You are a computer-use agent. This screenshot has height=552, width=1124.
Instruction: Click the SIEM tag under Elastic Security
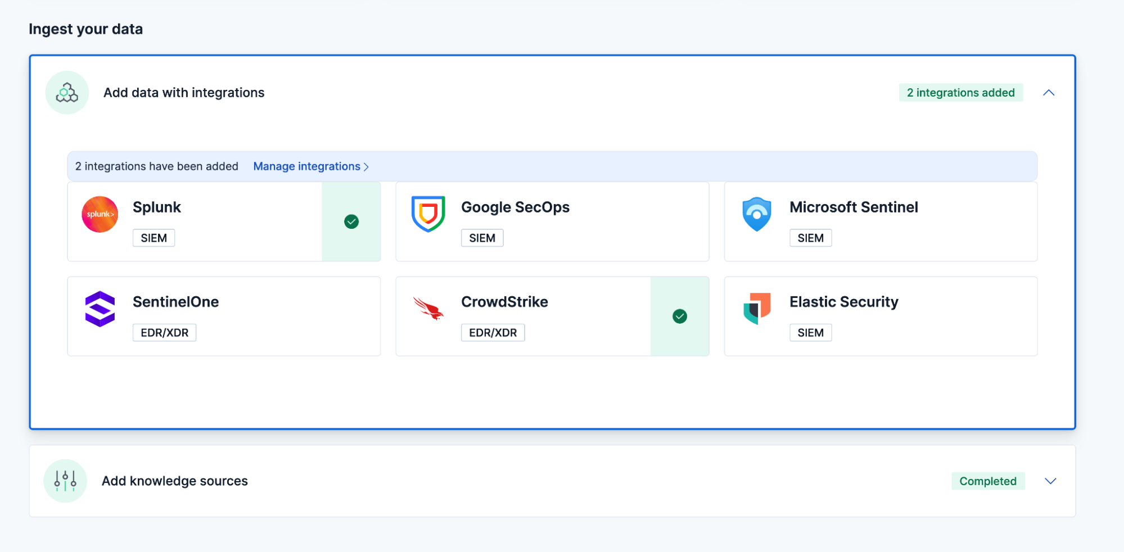(x=810, y=333)
